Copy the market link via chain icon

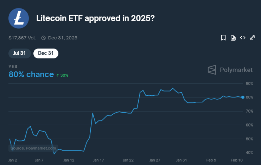[x=252, y=38]
